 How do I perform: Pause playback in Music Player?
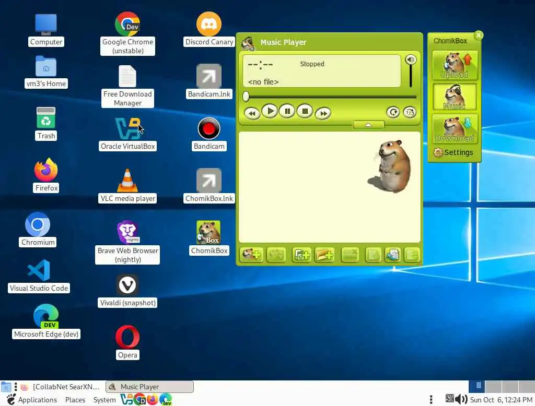[x=287, y=111]
